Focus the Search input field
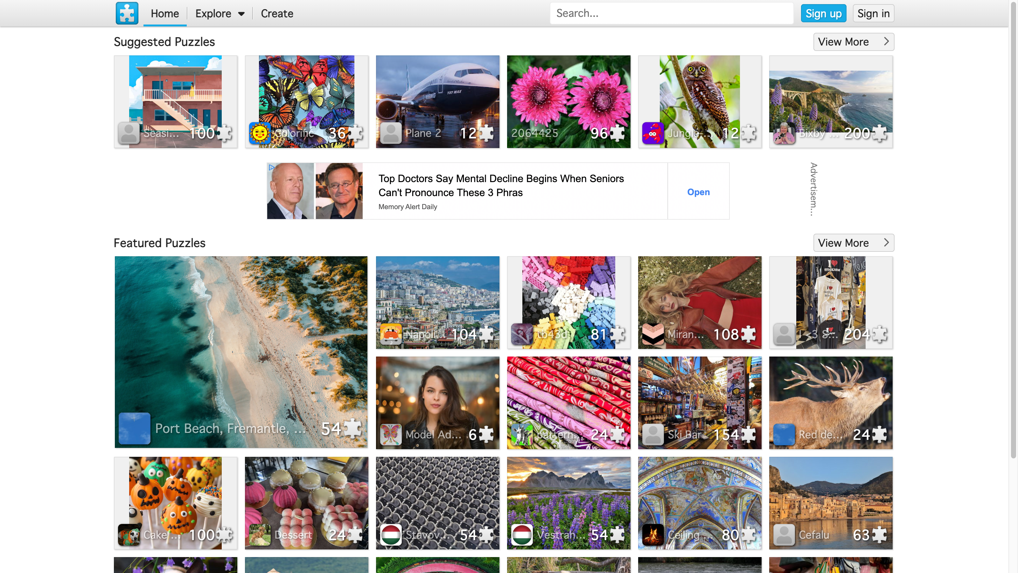Image resolution: width=1018 pixels, height=573 pixels. [x=672, y=13]
